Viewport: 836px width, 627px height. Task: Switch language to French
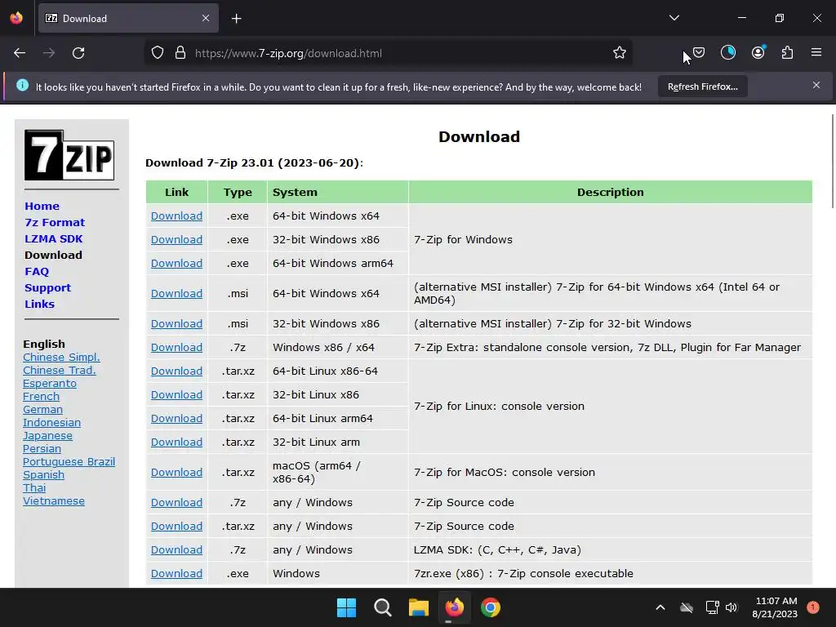[41, 396]
